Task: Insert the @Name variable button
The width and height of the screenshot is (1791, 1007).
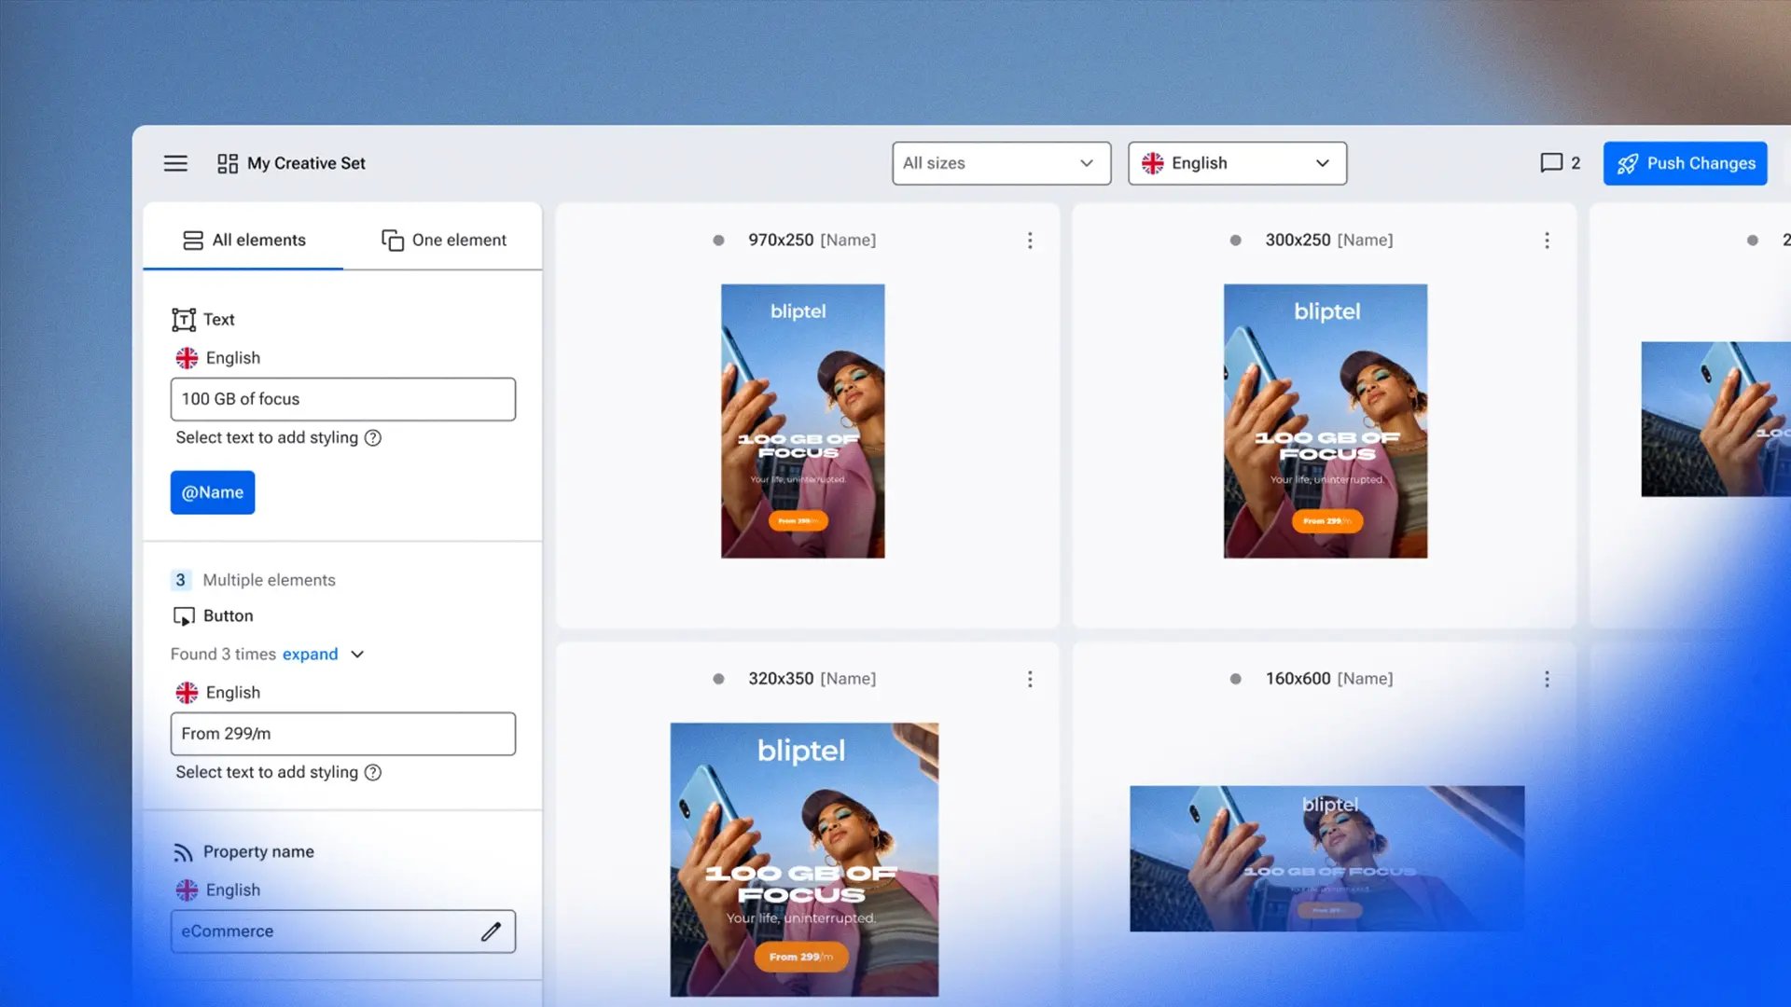Action: click(213, 492)
